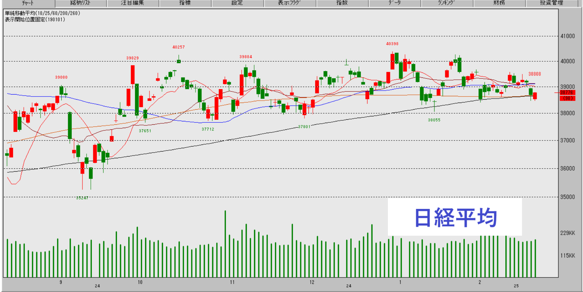Open the 財務 tab
Screen dimensions: 583x292
tap(499, 3)
